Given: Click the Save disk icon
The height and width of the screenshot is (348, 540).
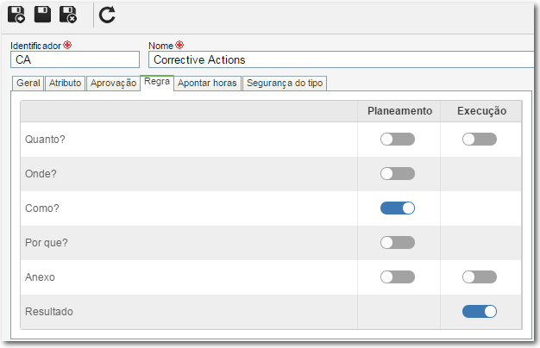Looking at the screenshot, I should point(42,15).
